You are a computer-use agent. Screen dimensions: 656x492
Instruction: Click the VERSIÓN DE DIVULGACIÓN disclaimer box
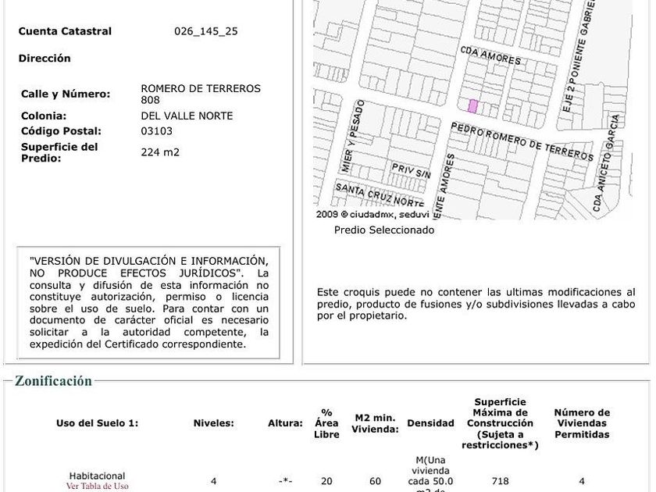tap(148, 302)
